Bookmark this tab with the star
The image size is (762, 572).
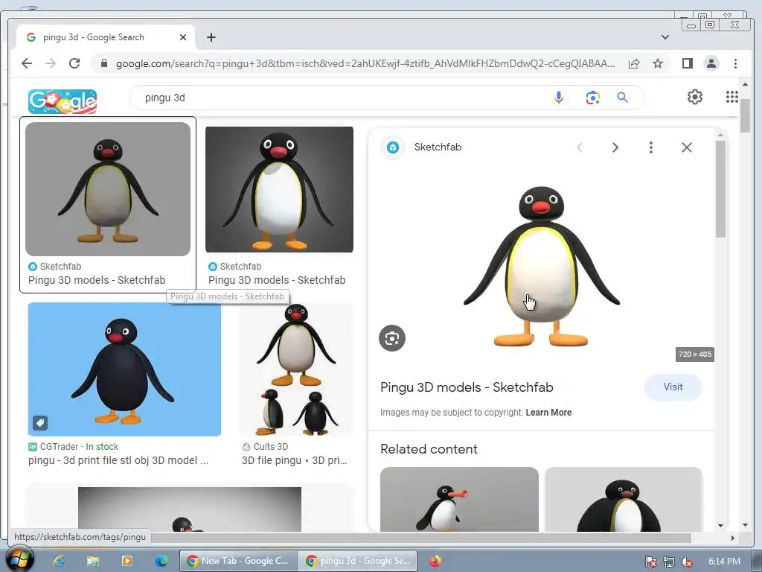click(658, 64)
